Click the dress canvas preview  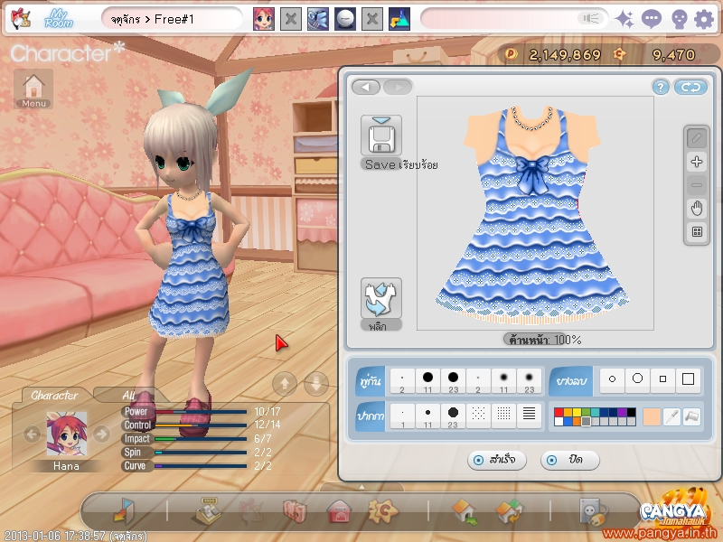(535, 213)
